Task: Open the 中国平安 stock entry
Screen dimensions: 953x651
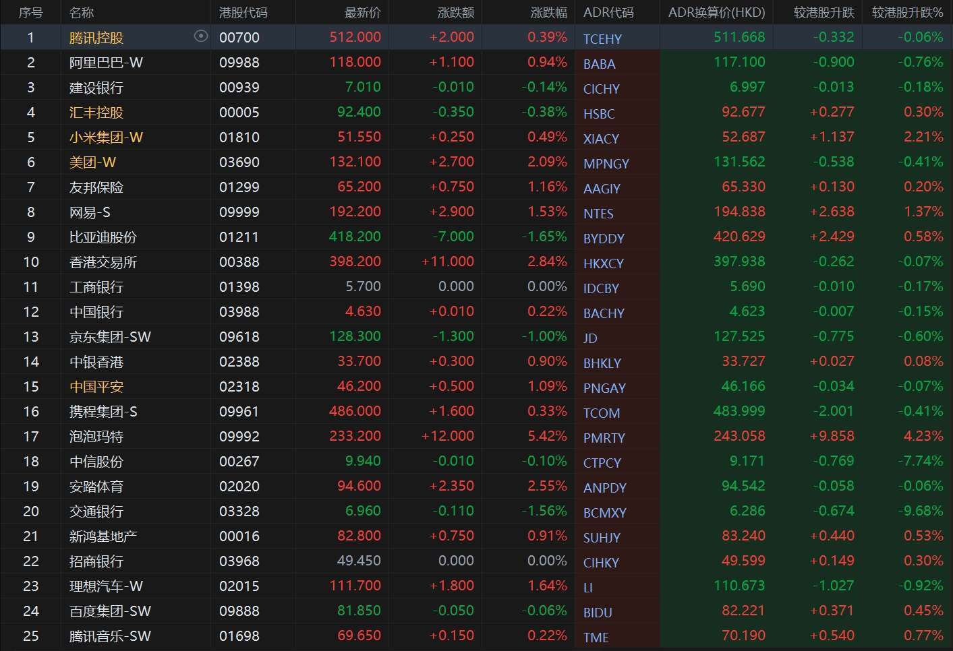Action: pyautogui.click(x=96, y=387)
